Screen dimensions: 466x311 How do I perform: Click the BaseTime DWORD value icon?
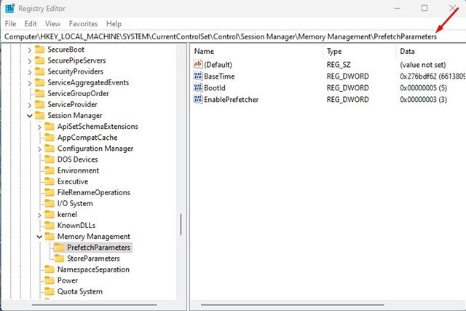[197, 76]
